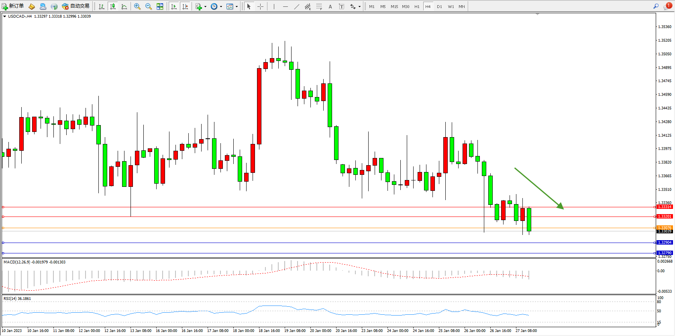Toggle candlestick chart mode
This screenshot has width=675, height=336.
click(113, 6)
